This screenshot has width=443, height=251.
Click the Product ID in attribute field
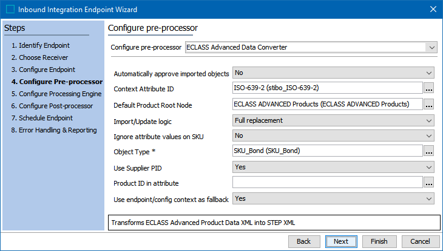pyautogui.click(x=328, y=182)
